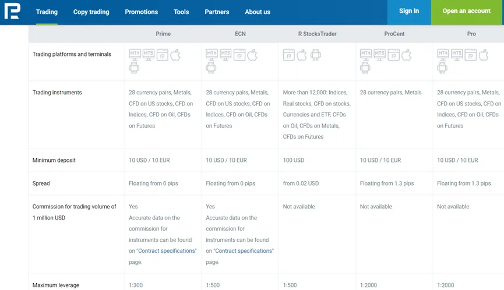504x290 pixels.
Task: Click the ECN 1:500 leverage value
Action: point(213,285)
